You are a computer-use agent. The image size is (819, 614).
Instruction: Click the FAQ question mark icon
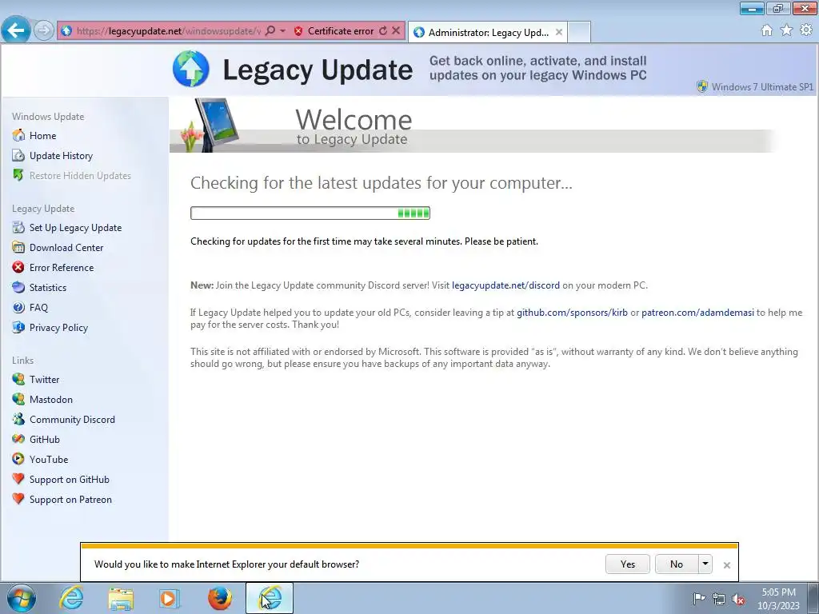coord(18,308)
